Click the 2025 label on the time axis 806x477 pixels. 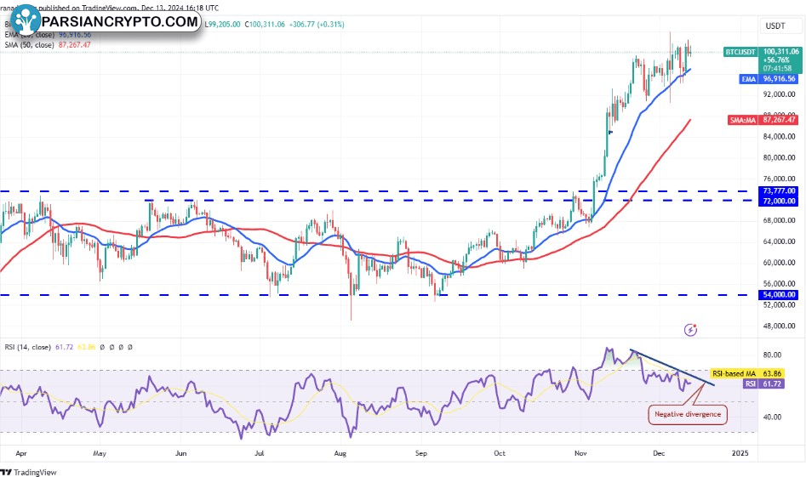[x=740, y=453]
